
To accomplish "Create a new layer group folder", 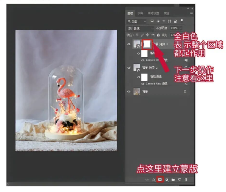I will point(173,180).
